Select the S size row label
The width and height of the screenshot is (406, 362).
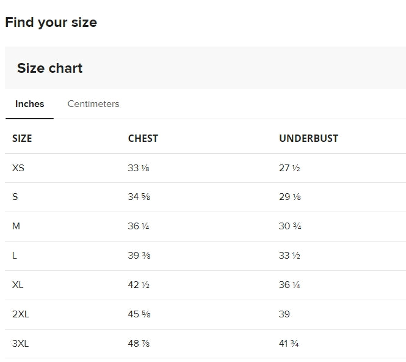[15, 197]
